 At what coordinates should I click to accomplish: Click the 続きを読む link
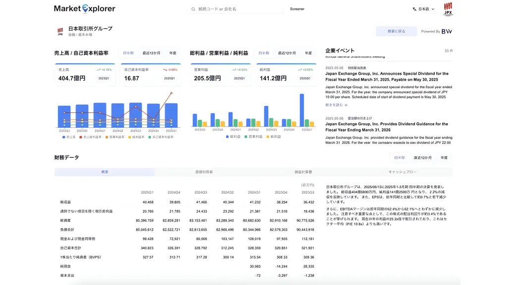tap(336, 105)
